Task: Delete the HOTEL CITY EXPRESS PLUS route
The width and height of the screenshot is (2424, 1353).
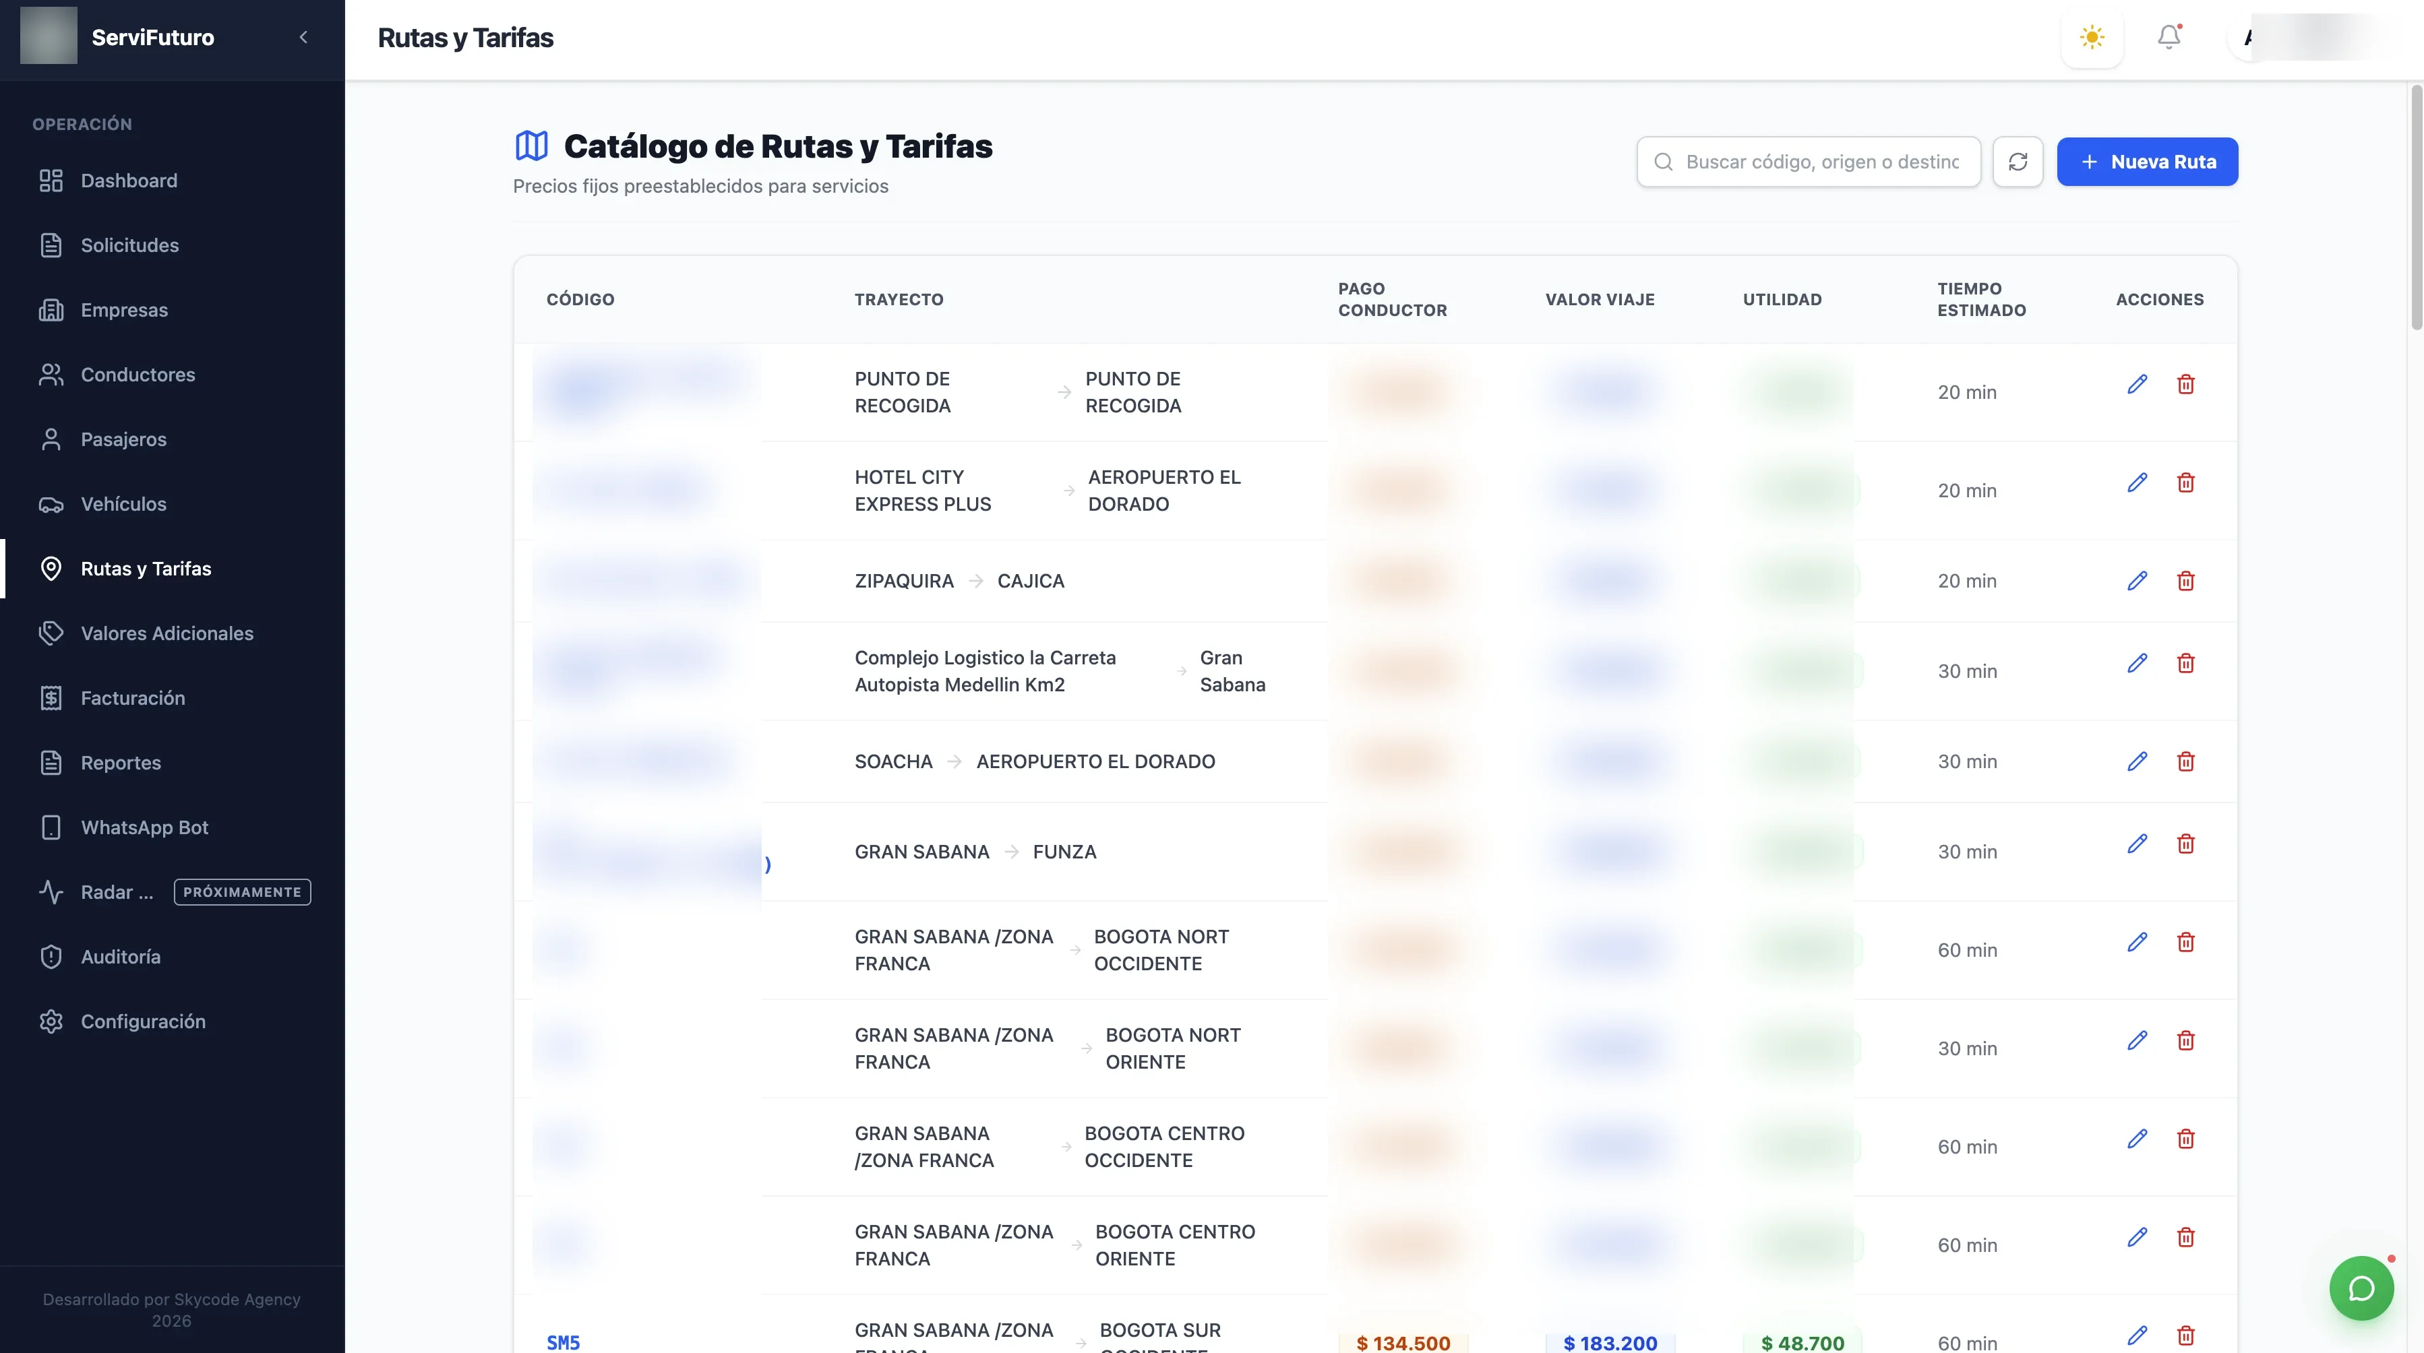Action: click(2186, 482)
